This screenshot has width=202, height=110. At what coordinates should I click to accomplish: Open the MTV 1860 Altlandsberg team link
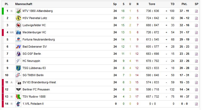[38, 11]
